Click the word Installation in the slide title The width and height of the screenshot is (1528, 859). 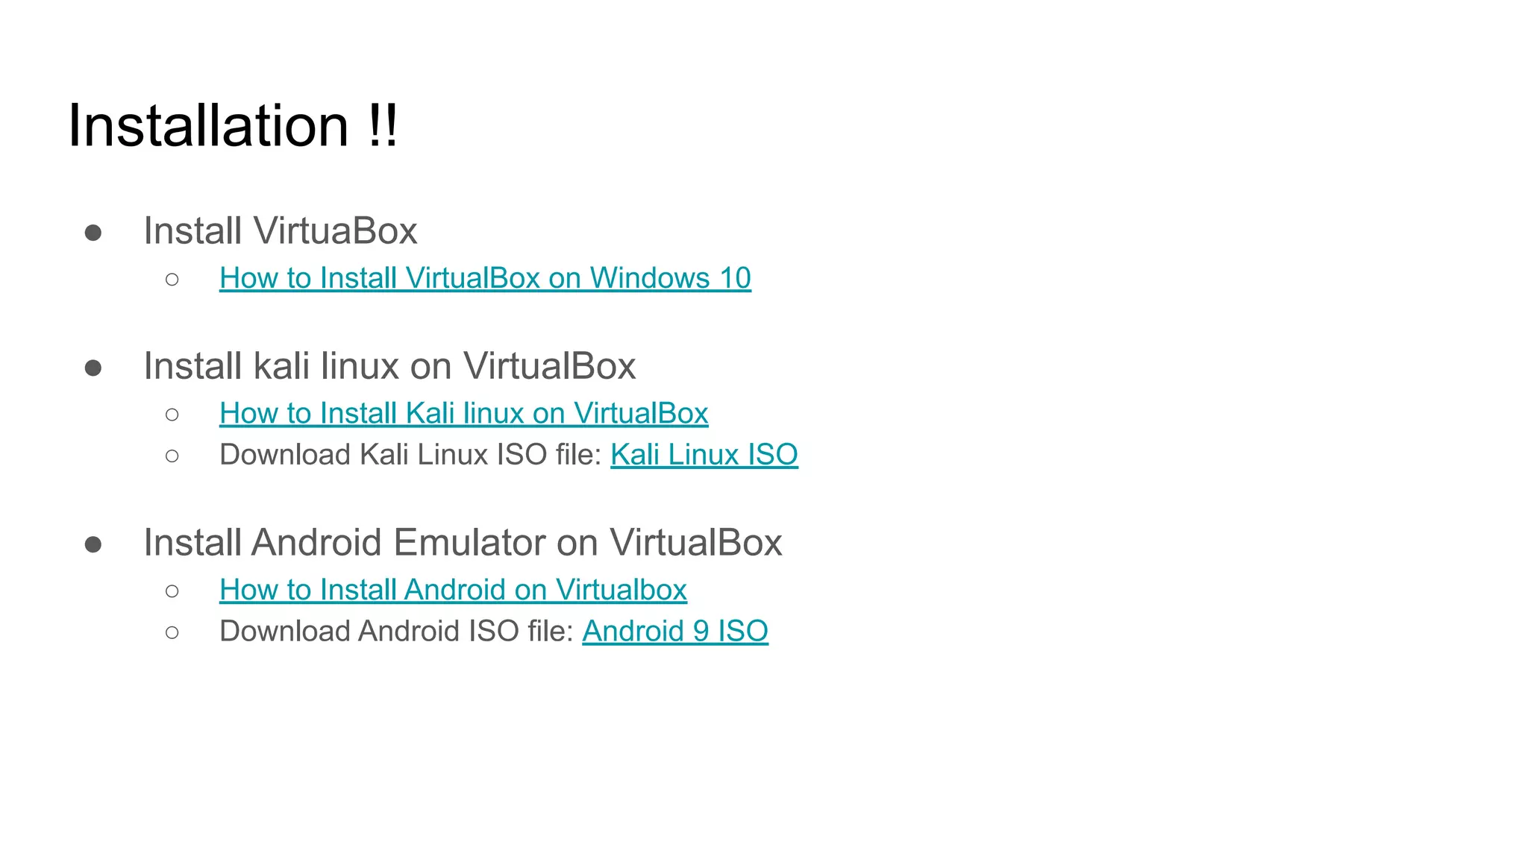[x=208, y=125]
